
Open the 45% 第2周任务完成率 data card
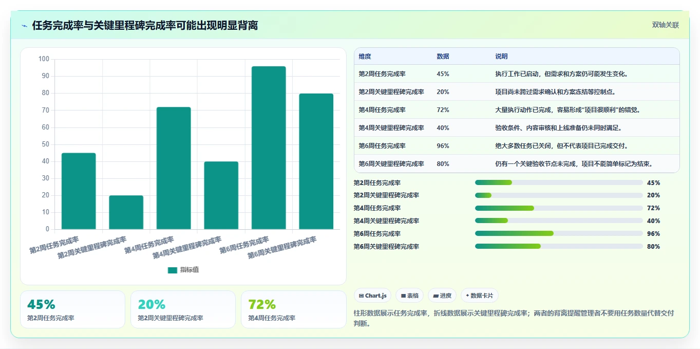tap(72, 309)
